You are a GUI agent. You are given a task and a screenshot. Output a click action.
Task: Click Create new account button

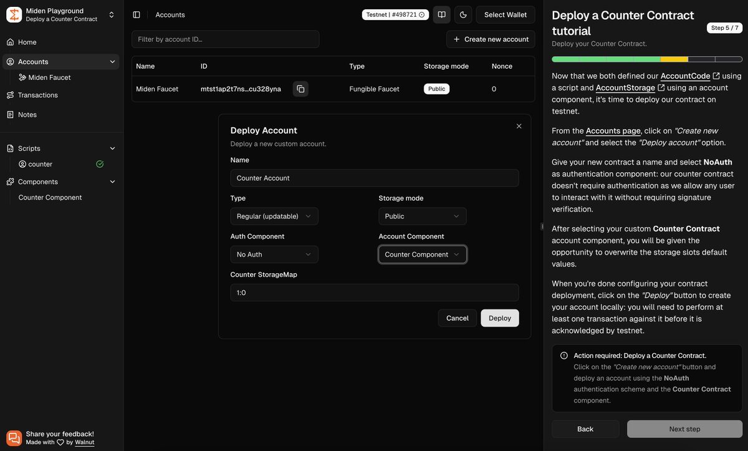click(x=491, y=39)
